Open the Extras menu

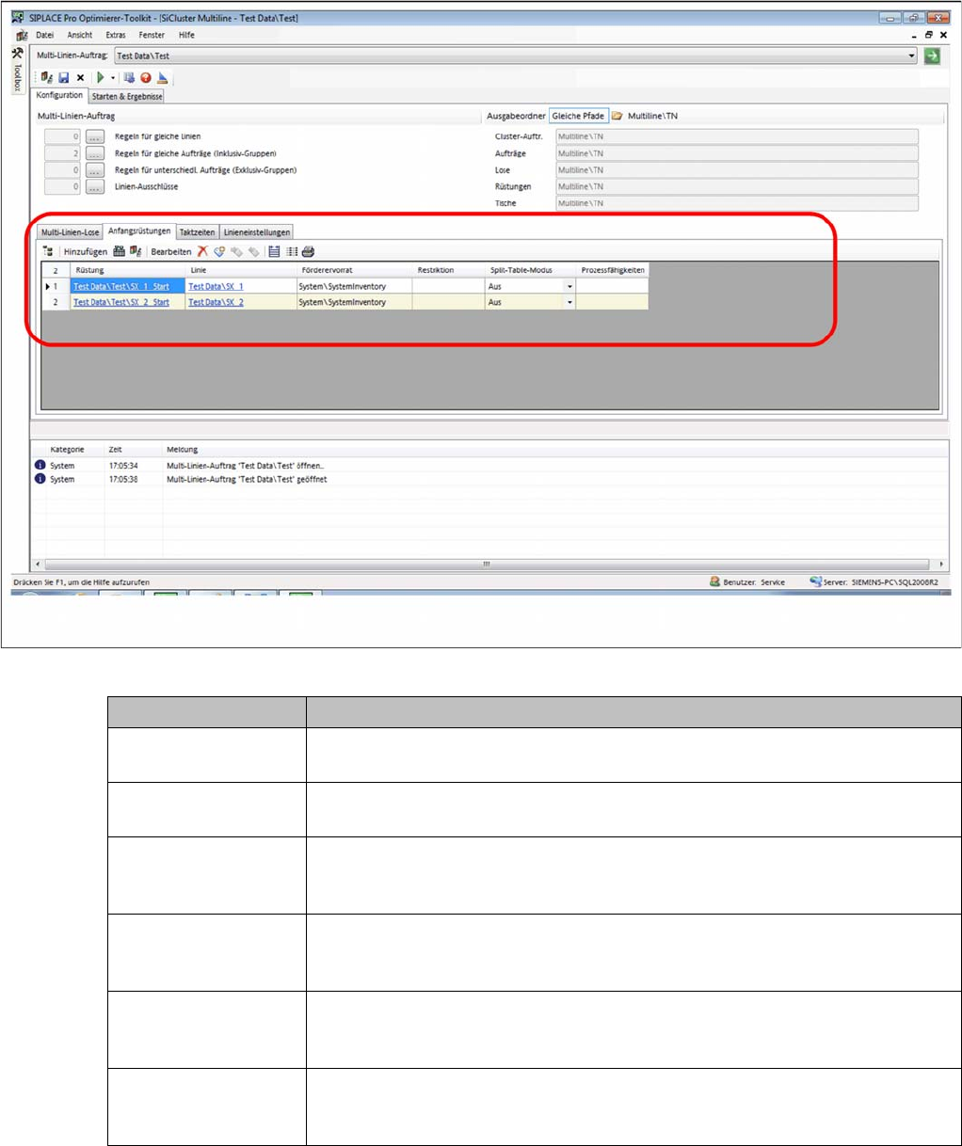(x=116, y=35)
